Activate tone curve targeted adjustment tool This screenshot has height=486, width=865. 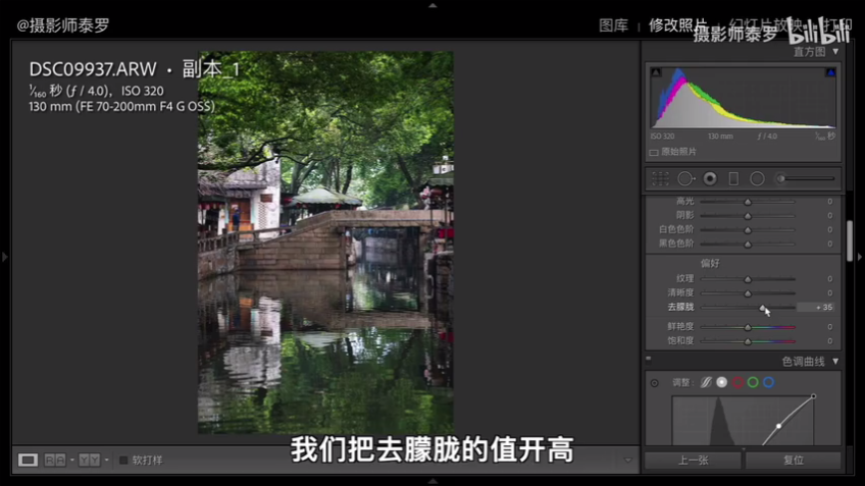[x=654, y=383]
